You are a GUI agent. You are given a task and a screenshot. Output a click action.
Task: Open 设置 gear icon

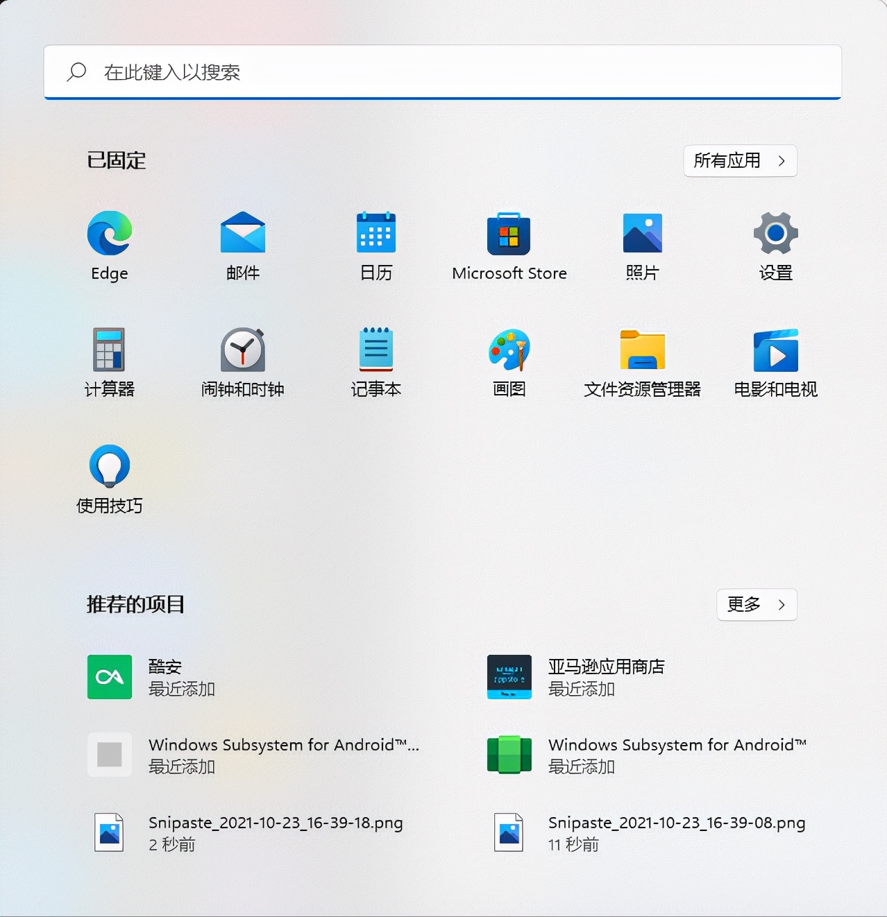[776, 233]
